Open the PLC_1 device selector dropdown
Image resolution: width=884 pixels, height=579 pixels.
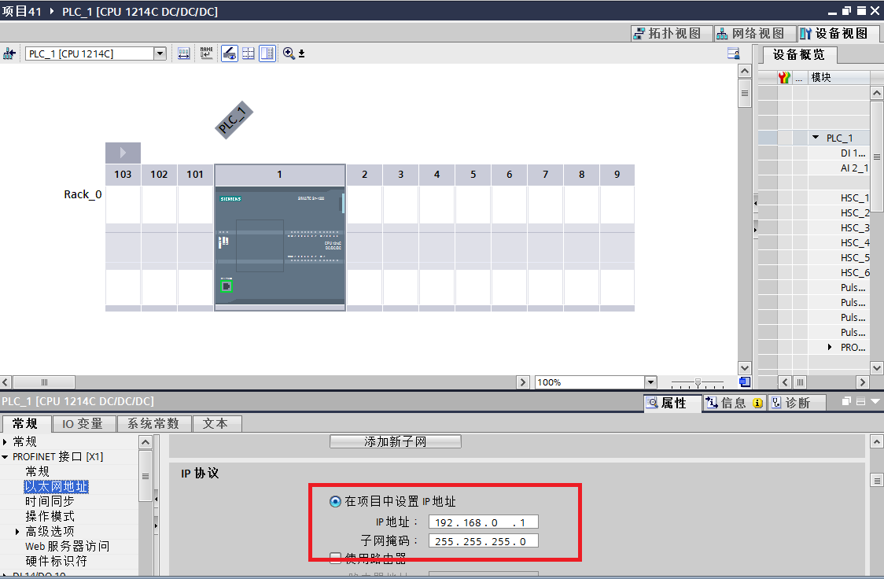[160, 53]
